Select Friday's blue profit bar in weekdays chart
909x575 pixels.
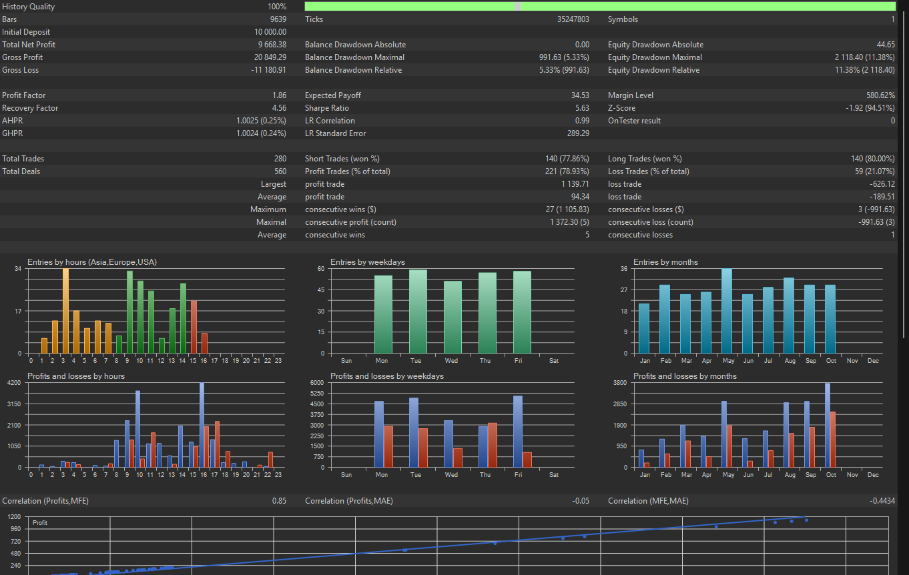518,432
